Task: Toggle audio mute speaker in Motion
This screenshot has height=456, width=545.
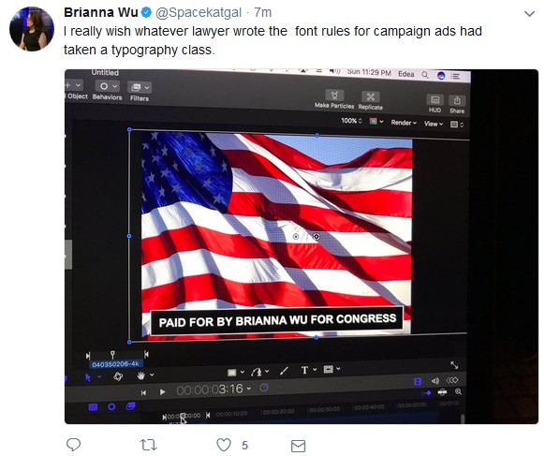Action: (x=435, y=380)
